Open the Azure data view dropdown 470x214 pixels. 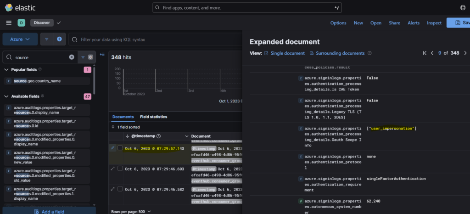click(x=20, y=39)
